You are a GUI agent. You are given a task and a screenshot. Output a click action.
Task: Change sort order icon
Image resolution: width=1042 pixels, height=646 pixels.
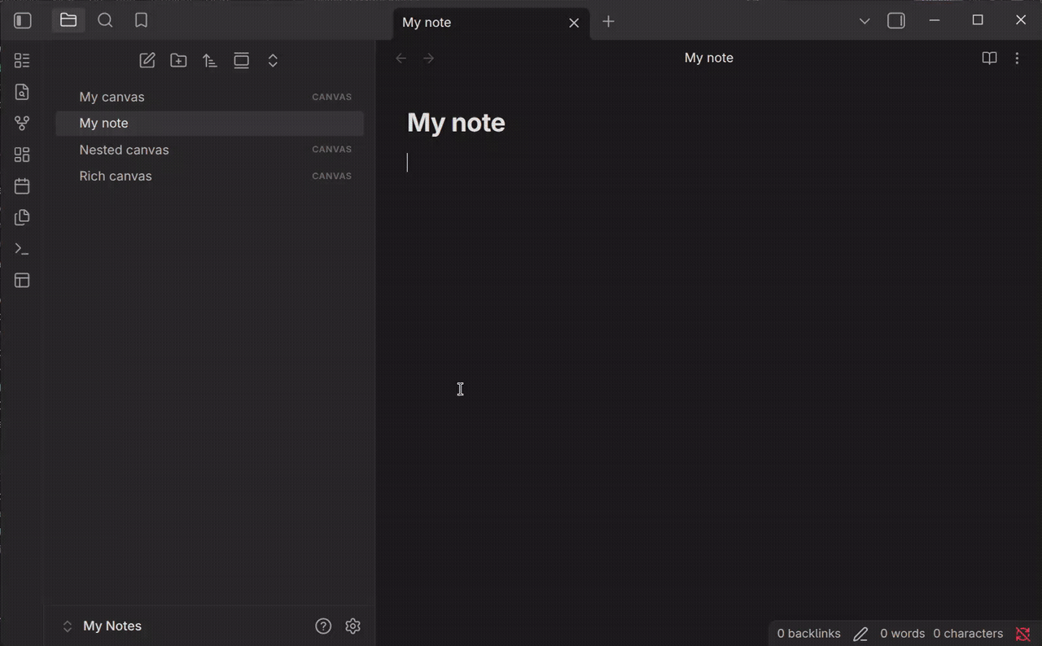[210, 60]
